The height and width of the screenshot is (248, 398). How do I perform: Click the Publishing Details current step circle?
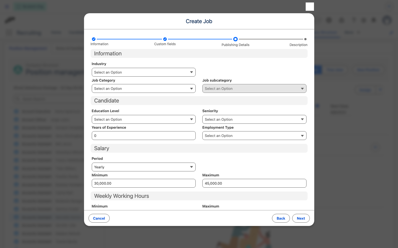click(x=235, y=39)
